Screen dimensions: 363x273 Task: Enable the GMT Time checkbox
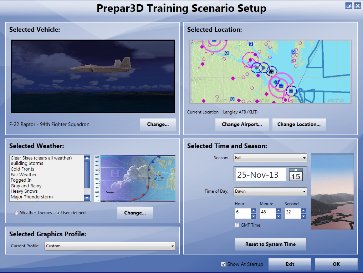pyautogui.click(x=237, y=225)
